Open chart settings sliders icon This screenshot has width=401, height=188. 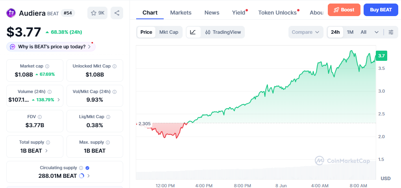391,32
